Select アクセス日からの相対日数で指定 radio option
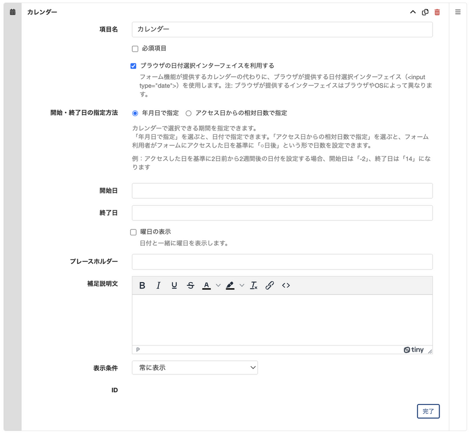The width and height of the screenshot is (472, 433). tap(188, 113)
